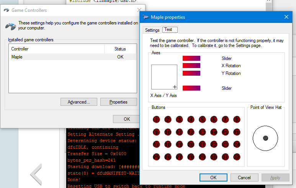Click the Point of View Hat indicator
This screenshot has height=188, width=296.
click(265, 138)
